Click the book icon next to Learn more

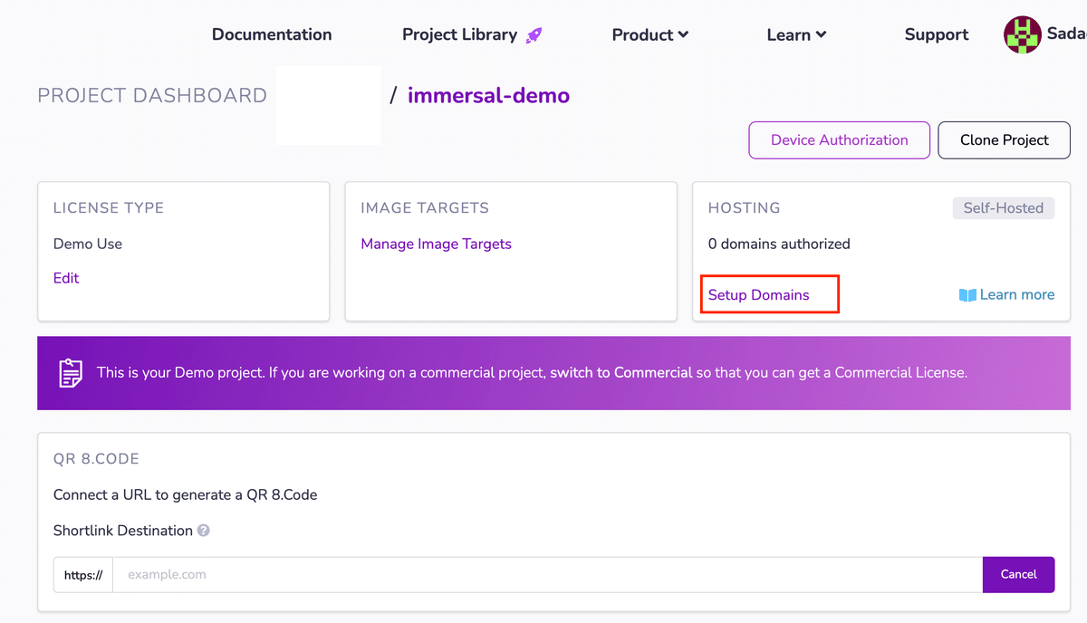click(967, 295)
